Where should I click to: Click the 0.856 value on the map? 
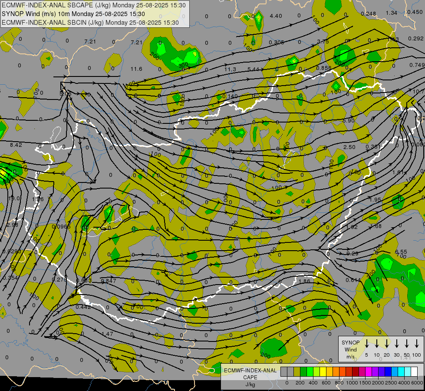click(323, 68)
